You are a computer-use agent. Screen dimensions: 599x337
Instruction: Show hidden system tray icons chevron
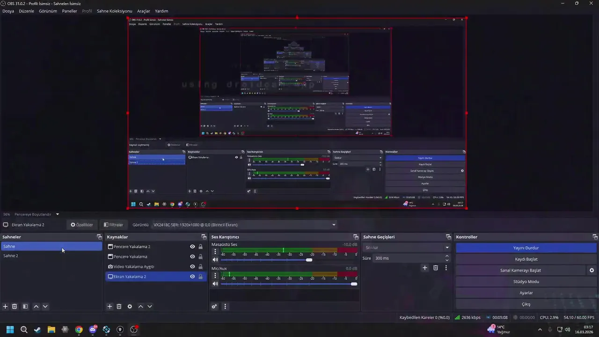tap(540, 330)
